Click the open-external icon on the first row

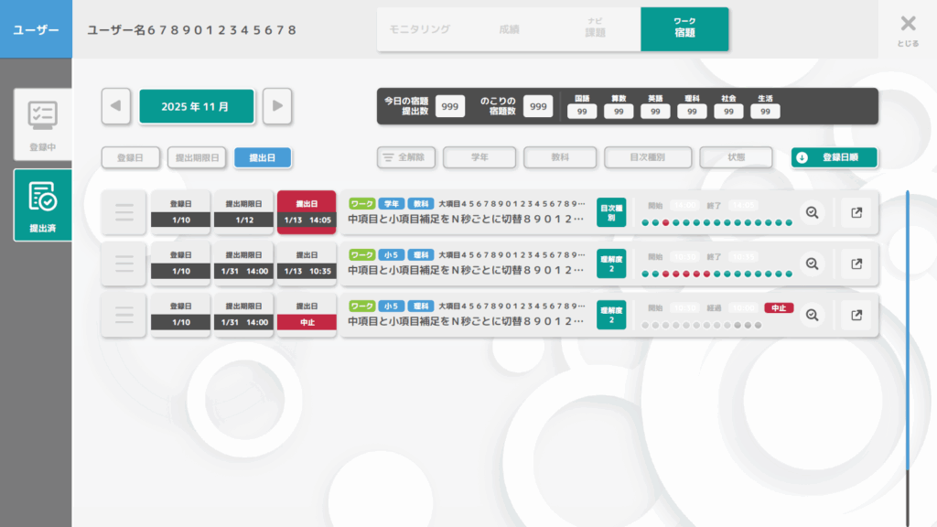point(856,212)
